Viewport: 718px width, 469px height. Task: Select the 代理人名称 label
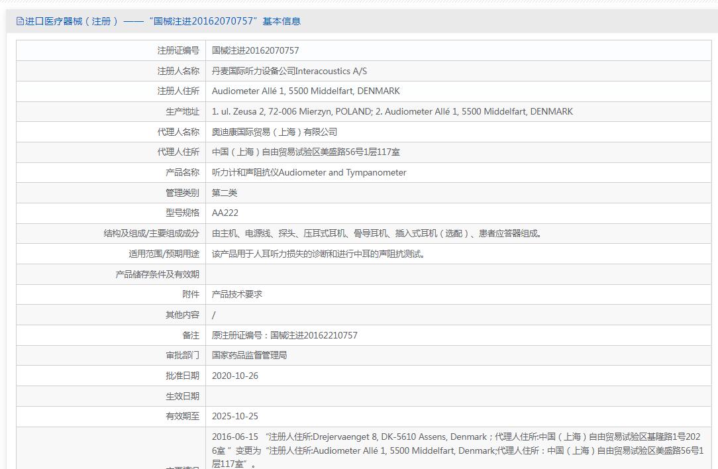coord(178,132)
